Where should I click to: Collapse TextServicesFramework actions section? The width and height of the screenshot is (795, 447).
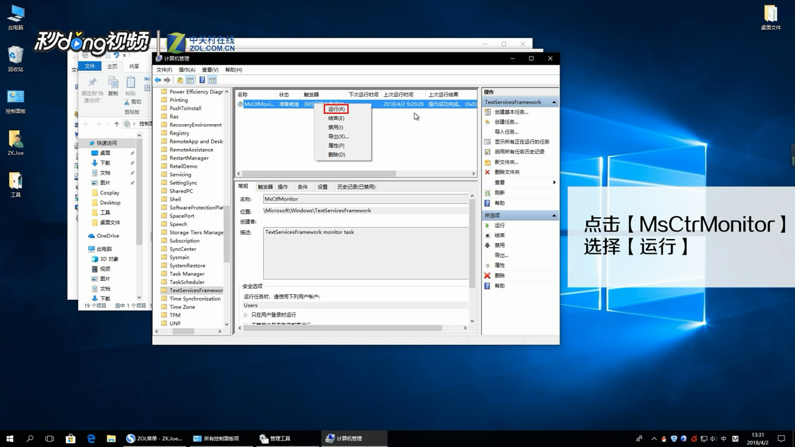click(553, 102)
